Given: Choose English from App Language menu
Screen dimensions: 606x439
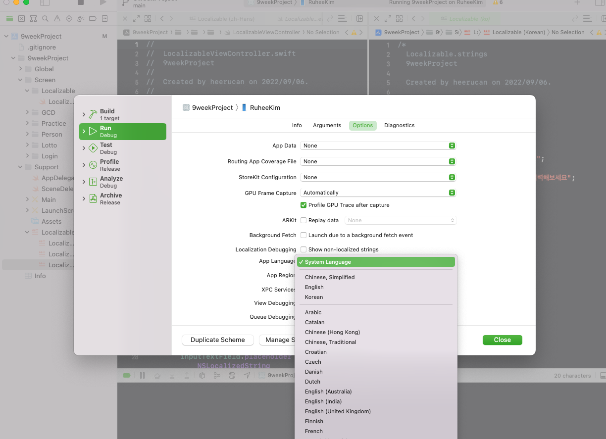Looking at the screenshot, I should coord(376,287).
